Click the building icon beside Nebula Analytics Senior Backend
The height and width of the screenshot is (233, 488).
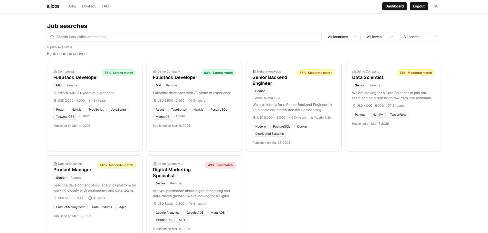[254, 71]
